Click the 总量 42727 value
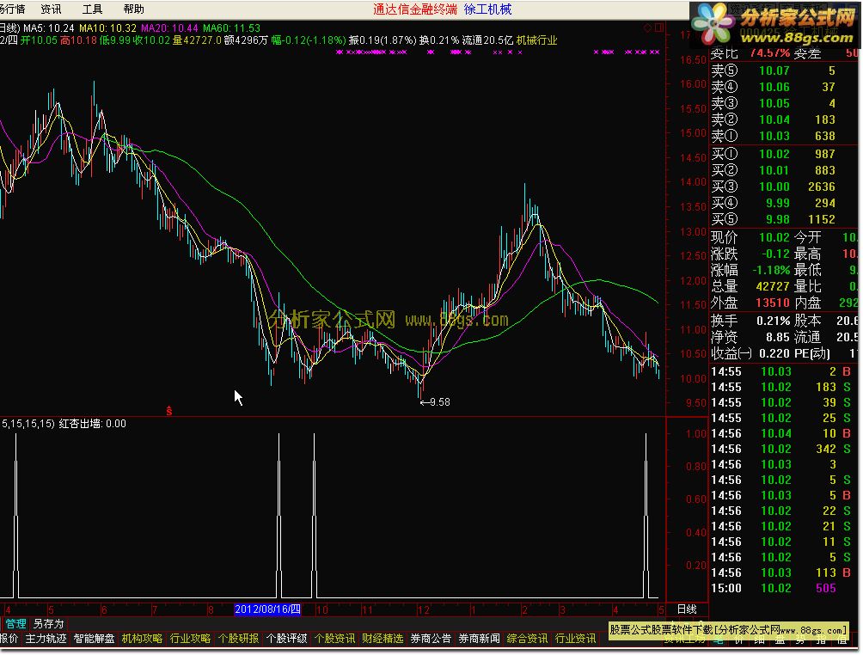Image resolution: width=863 pixels, height=655 pixels. [x=773, y=287]
